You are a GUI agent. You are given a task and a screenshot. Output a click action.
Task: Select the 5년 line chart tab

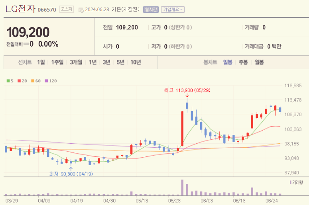click(120, 62)
